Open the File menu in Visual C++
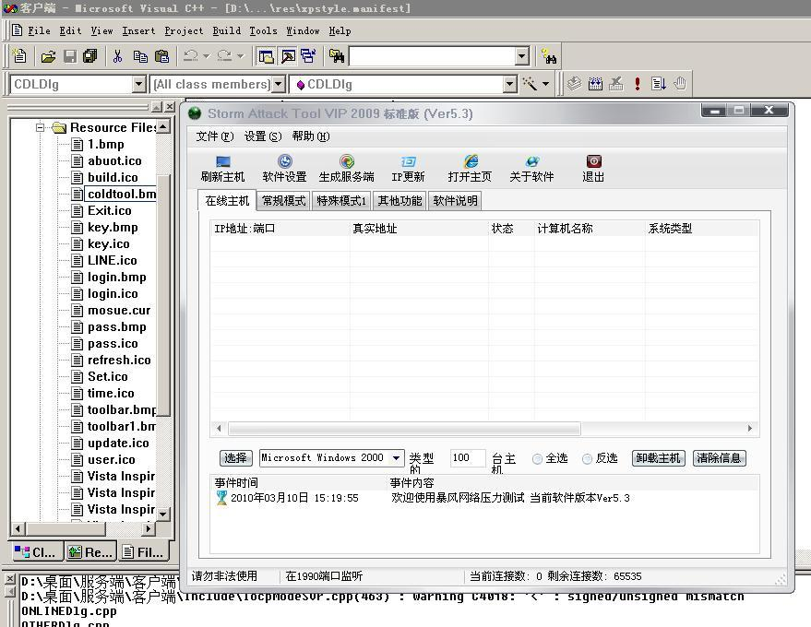Viewport: 811px width, 627px height. tap(39, 31)
